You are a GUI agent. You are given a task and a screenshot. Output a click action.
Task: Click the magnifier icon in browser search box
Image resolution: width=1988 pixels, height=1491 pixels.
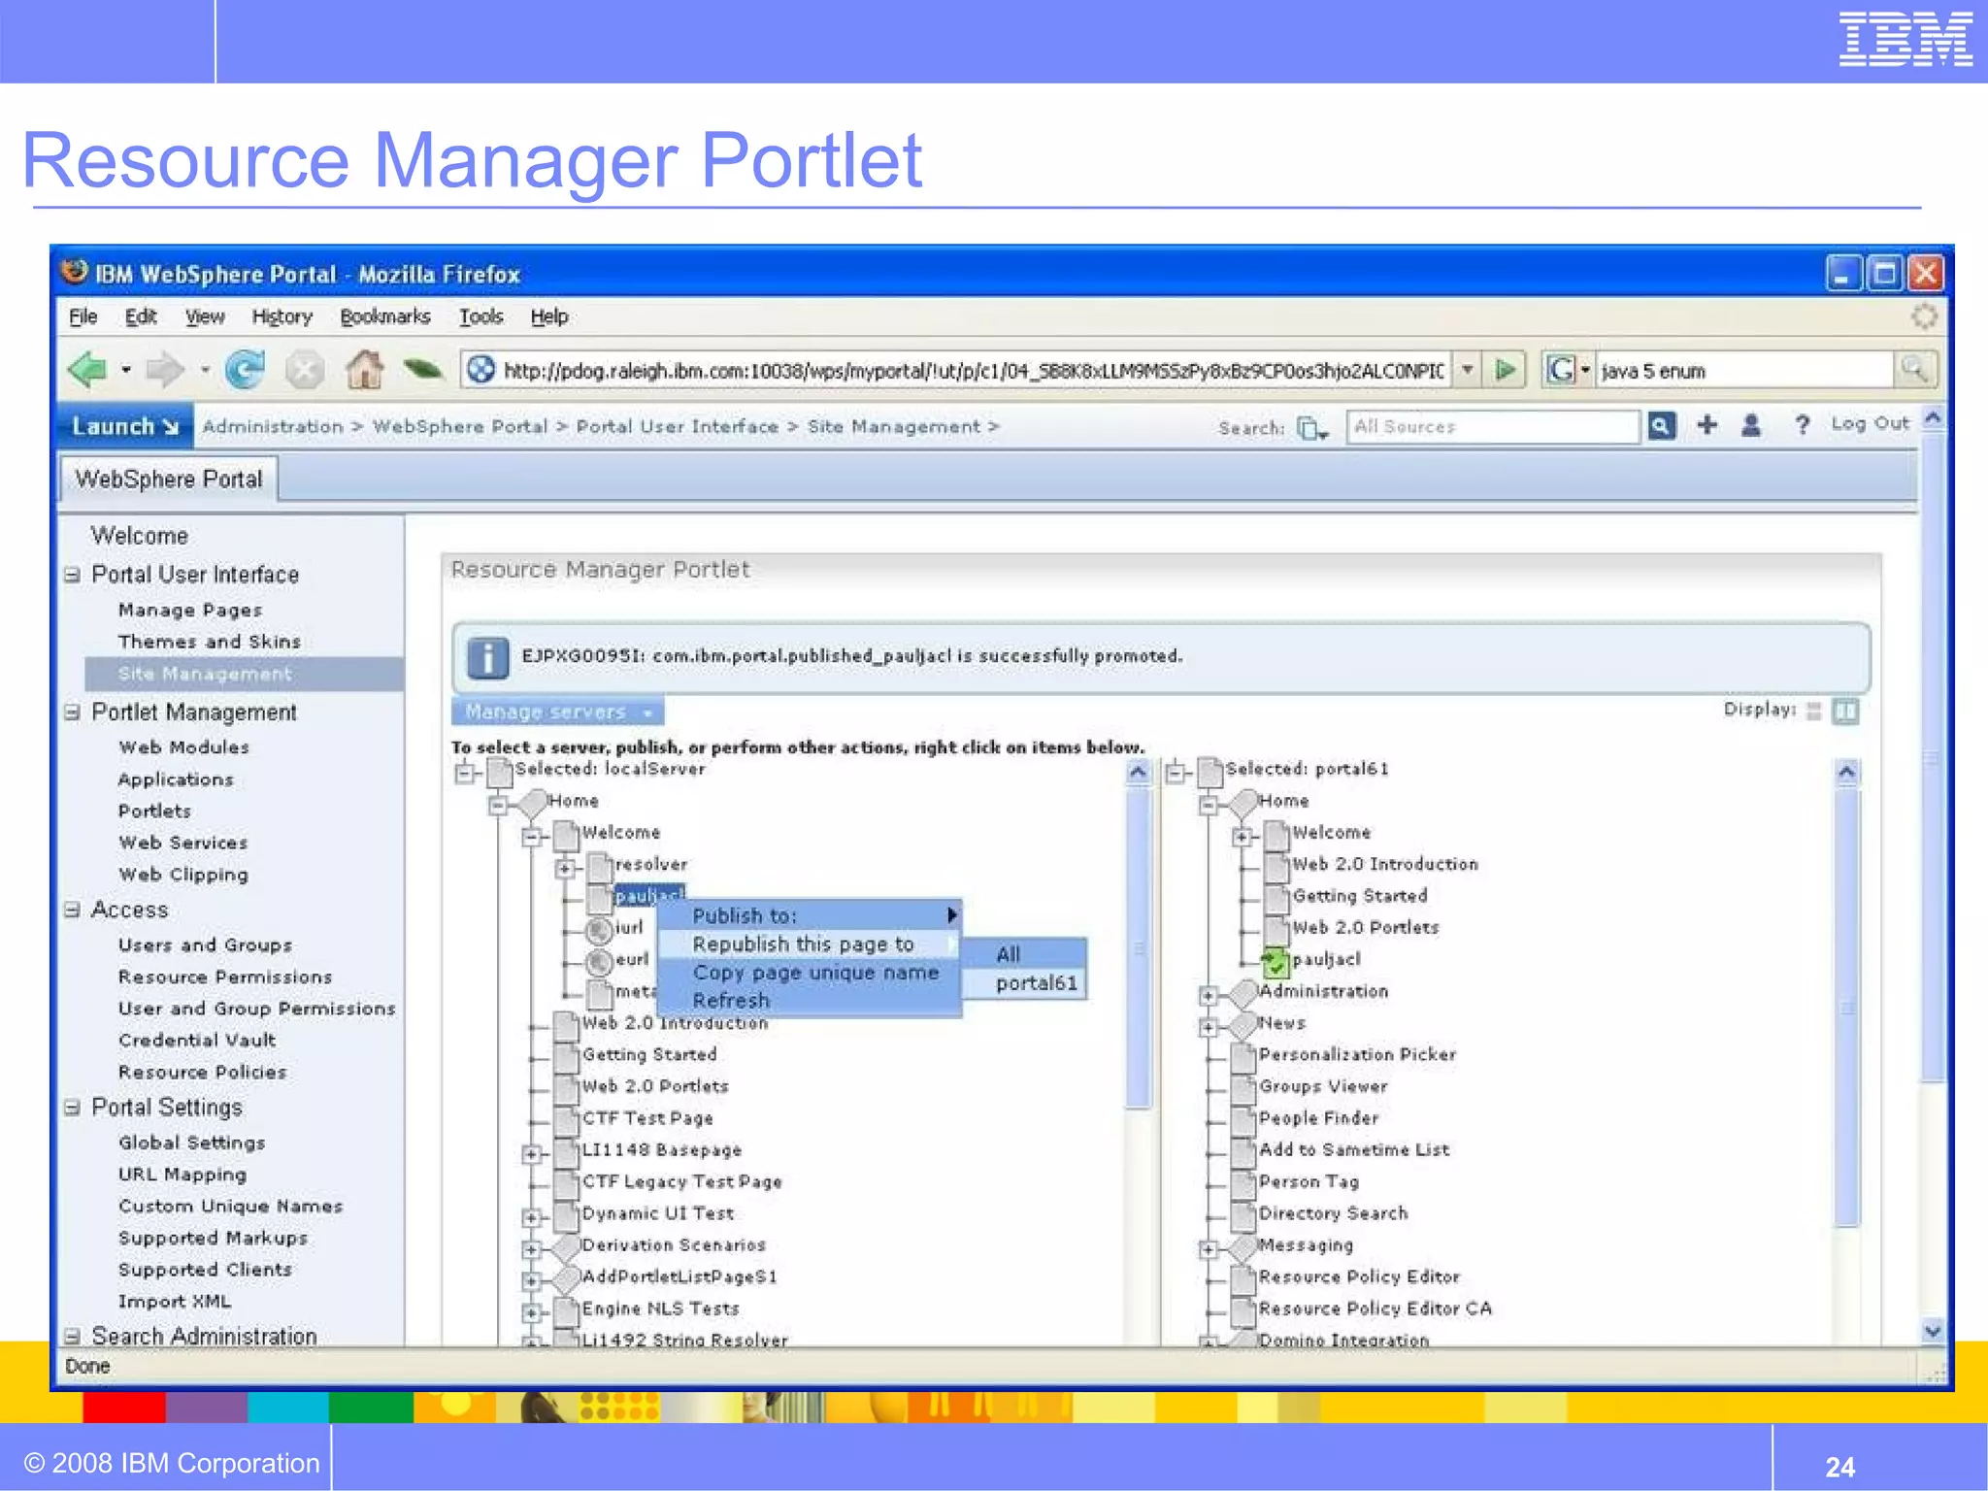pyautogui.click(x=1913, y=370)
